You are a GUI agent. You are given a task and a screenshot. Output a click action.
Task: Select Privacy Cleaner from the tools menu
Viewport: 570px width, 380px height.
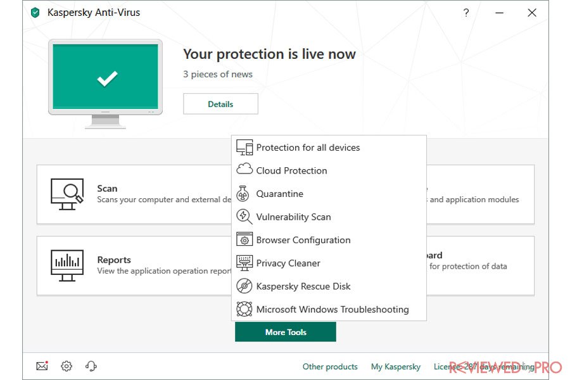[329, 263]
